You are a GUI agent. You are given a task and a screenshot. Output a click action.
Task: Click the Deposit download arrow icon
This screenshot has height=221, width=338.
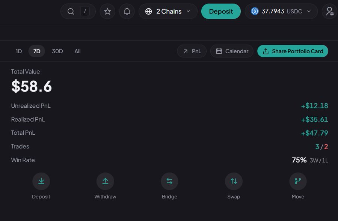click(41, 181)
